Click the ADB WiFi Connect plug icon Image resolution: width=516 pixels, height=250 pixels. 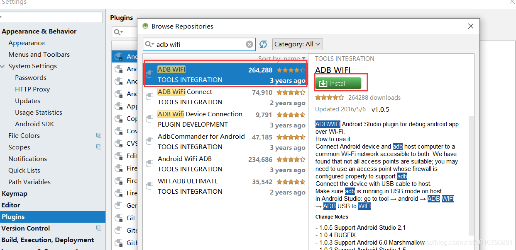(x=149, y=97)
